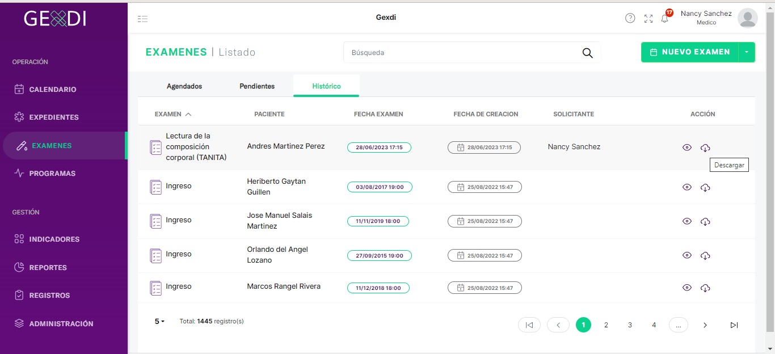Click the FECHA DE CREACION column header
This screenshot has width=775, height=354.
coord(486,114)
